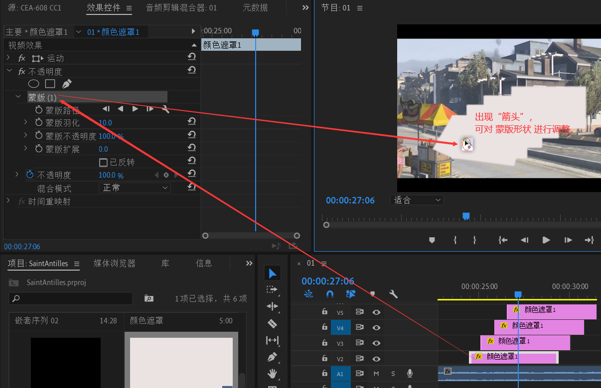
Task: Mark in point in program monitor
Action: point(455,240)
